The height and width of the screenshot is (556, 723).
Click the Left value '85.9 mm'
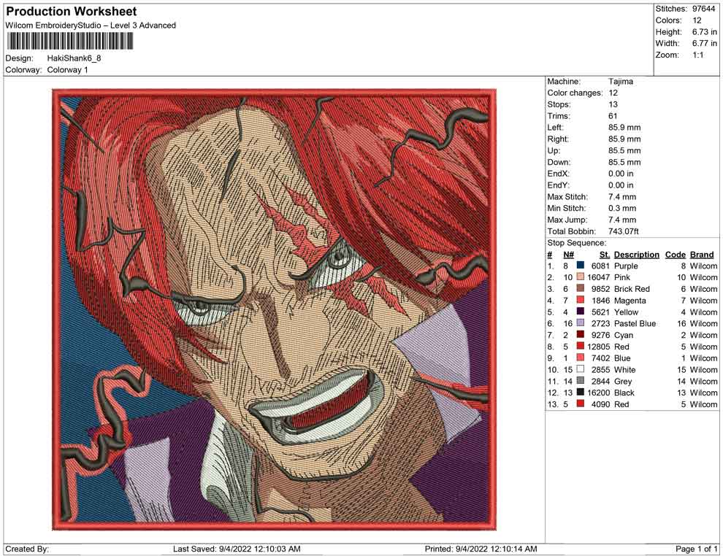pyautogui.click(x=624, y=128)
